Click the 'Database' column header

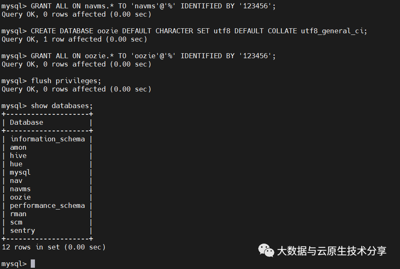(x=27, y=122)
